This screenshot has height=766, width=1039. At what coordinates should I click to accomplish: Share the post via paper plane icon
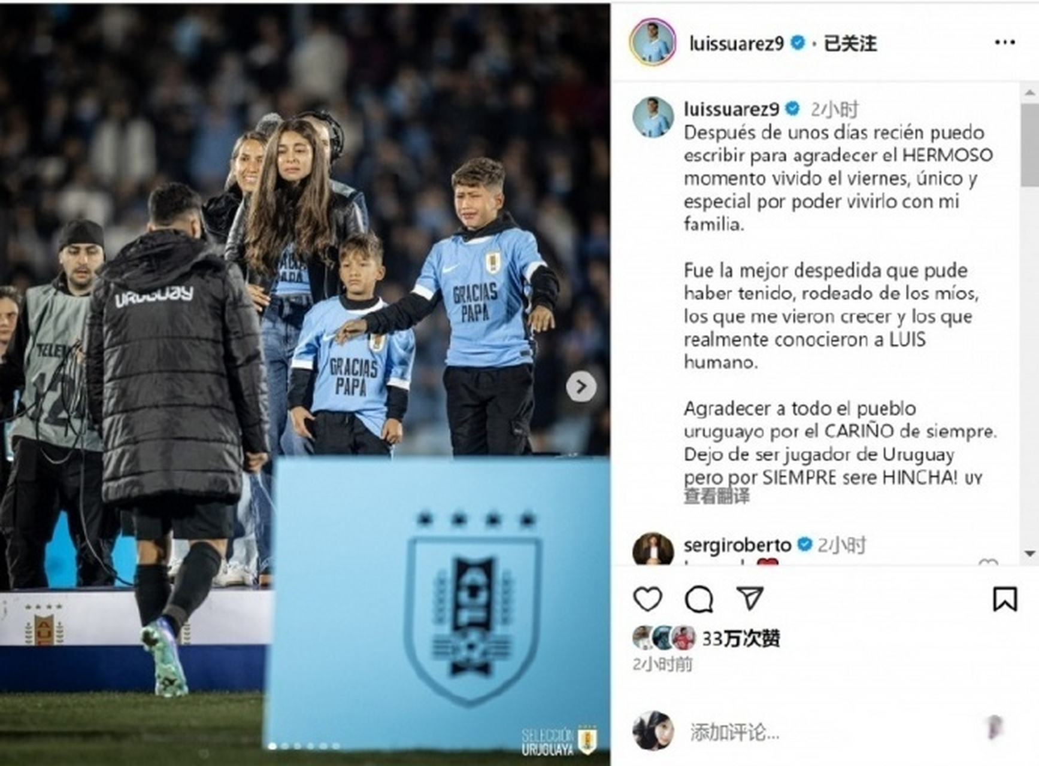coord(749,598)
